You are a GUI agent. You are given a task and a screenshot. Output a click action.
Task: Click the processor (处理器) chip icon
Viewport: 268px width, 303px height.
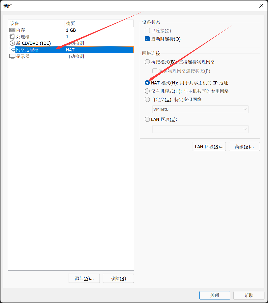12,37
